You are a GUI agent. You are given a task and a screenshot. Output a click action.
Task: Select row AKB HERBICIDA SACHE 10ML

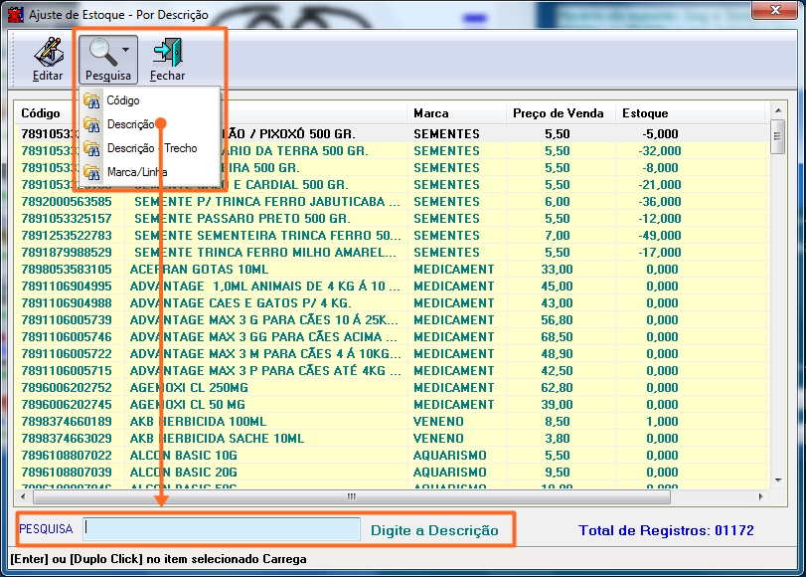(x=392, y=439)
